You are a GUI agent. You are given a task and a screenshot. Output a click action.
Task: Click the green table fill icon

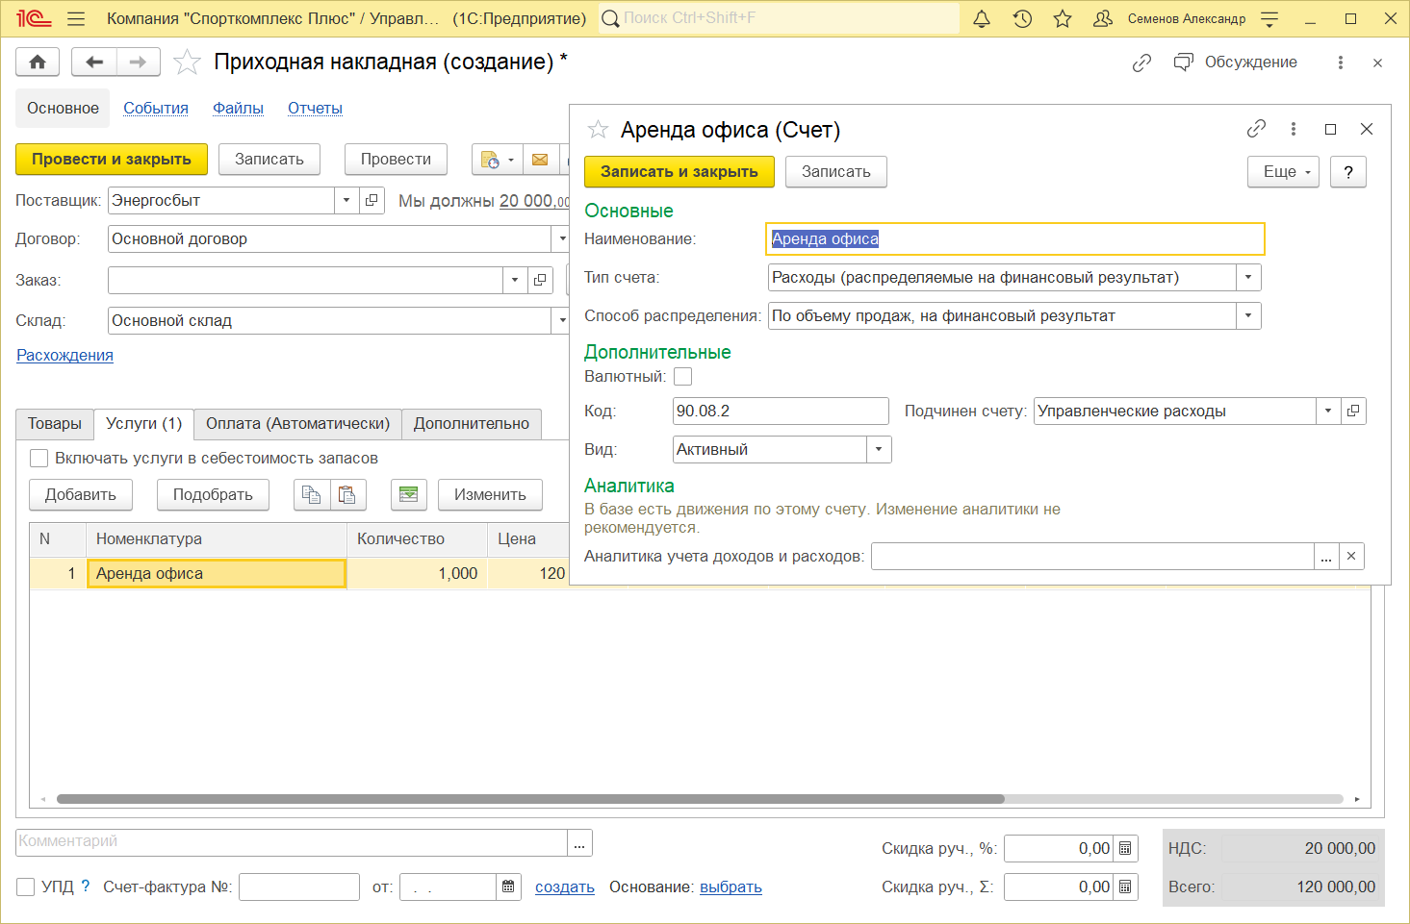click(408, 494)
